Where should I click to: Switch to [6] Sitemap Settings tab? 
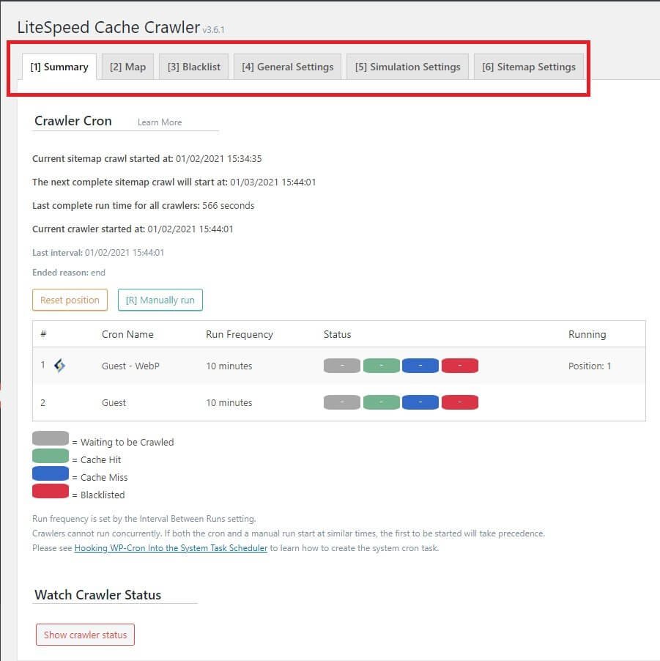pyautogui.click(x=529, y=67)
